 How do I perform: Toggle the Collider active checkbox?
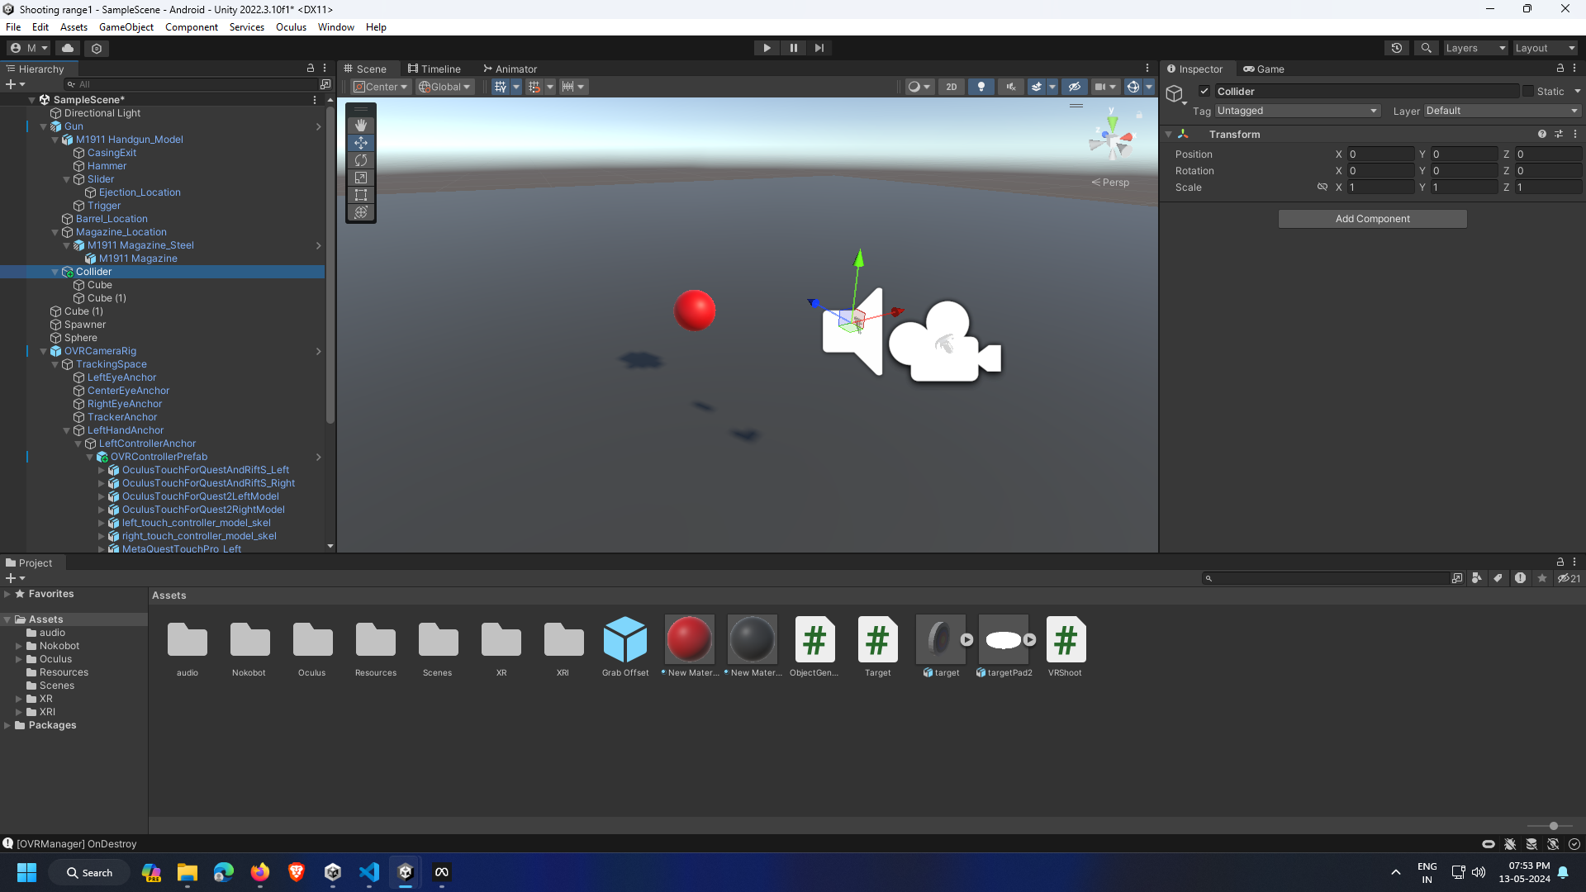click(1204, 92)
